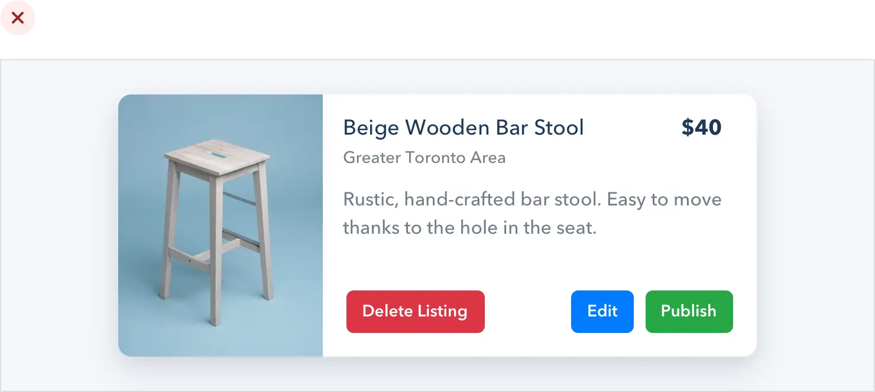The height and width of the screenshot is (392, 875).
Task: Click the gray page background left of the card
Action: click(59, 225)
